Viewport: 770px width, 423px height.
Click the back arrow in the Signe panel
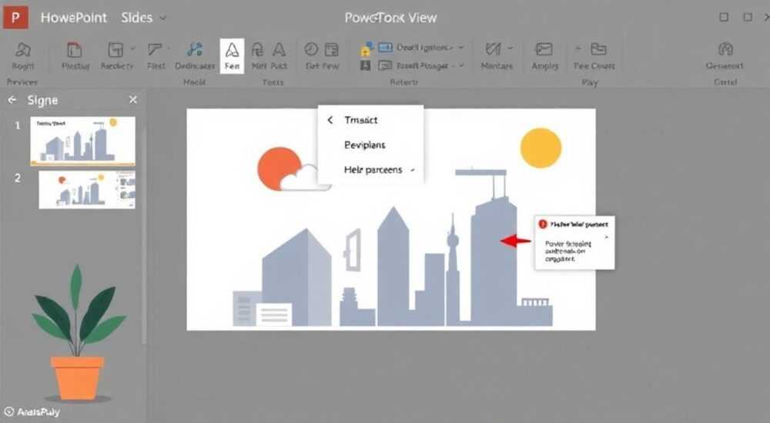(12, 100)
